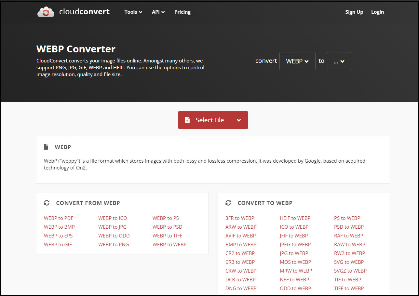Open RAF to WEBP link
Viewport: 419px width, 296px height.
click(x=349, y=236)
